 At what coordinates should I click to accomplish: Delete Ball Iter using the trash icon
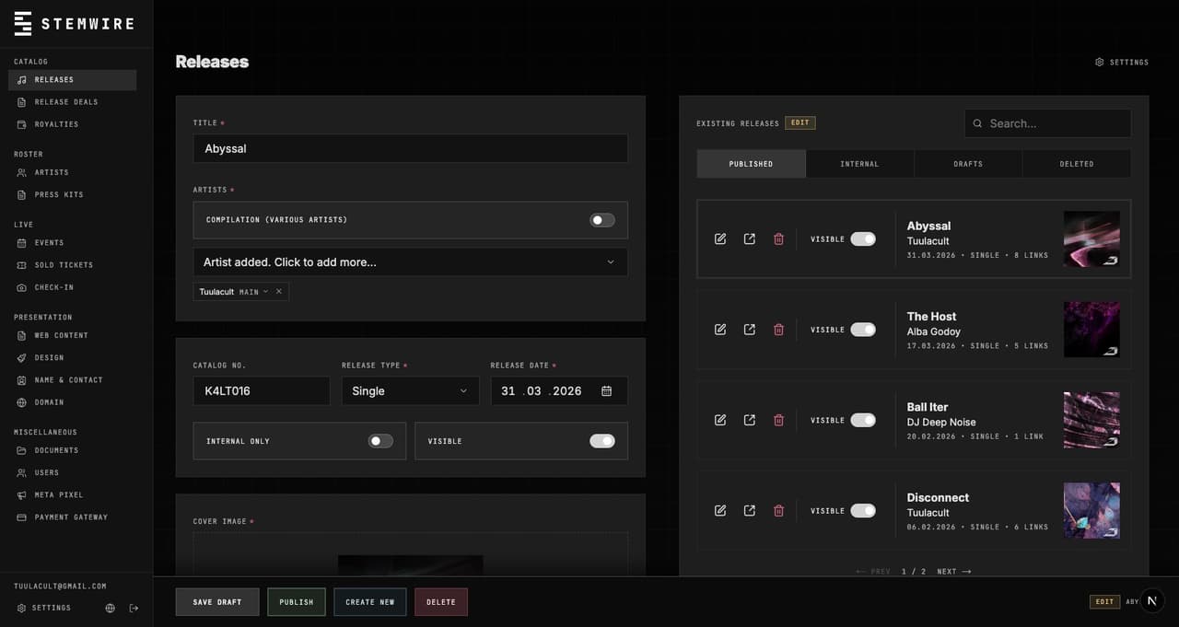click(778, 420)
